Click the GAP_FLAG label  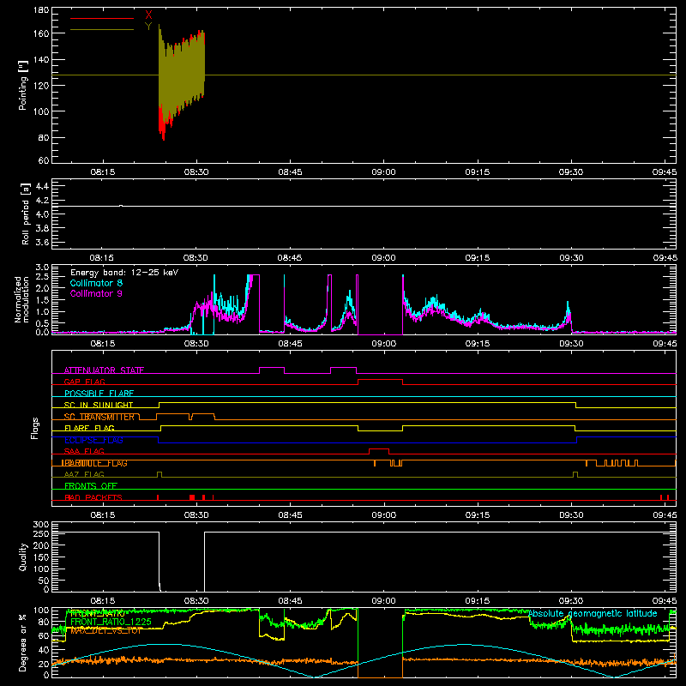click(x=84, y=382)
